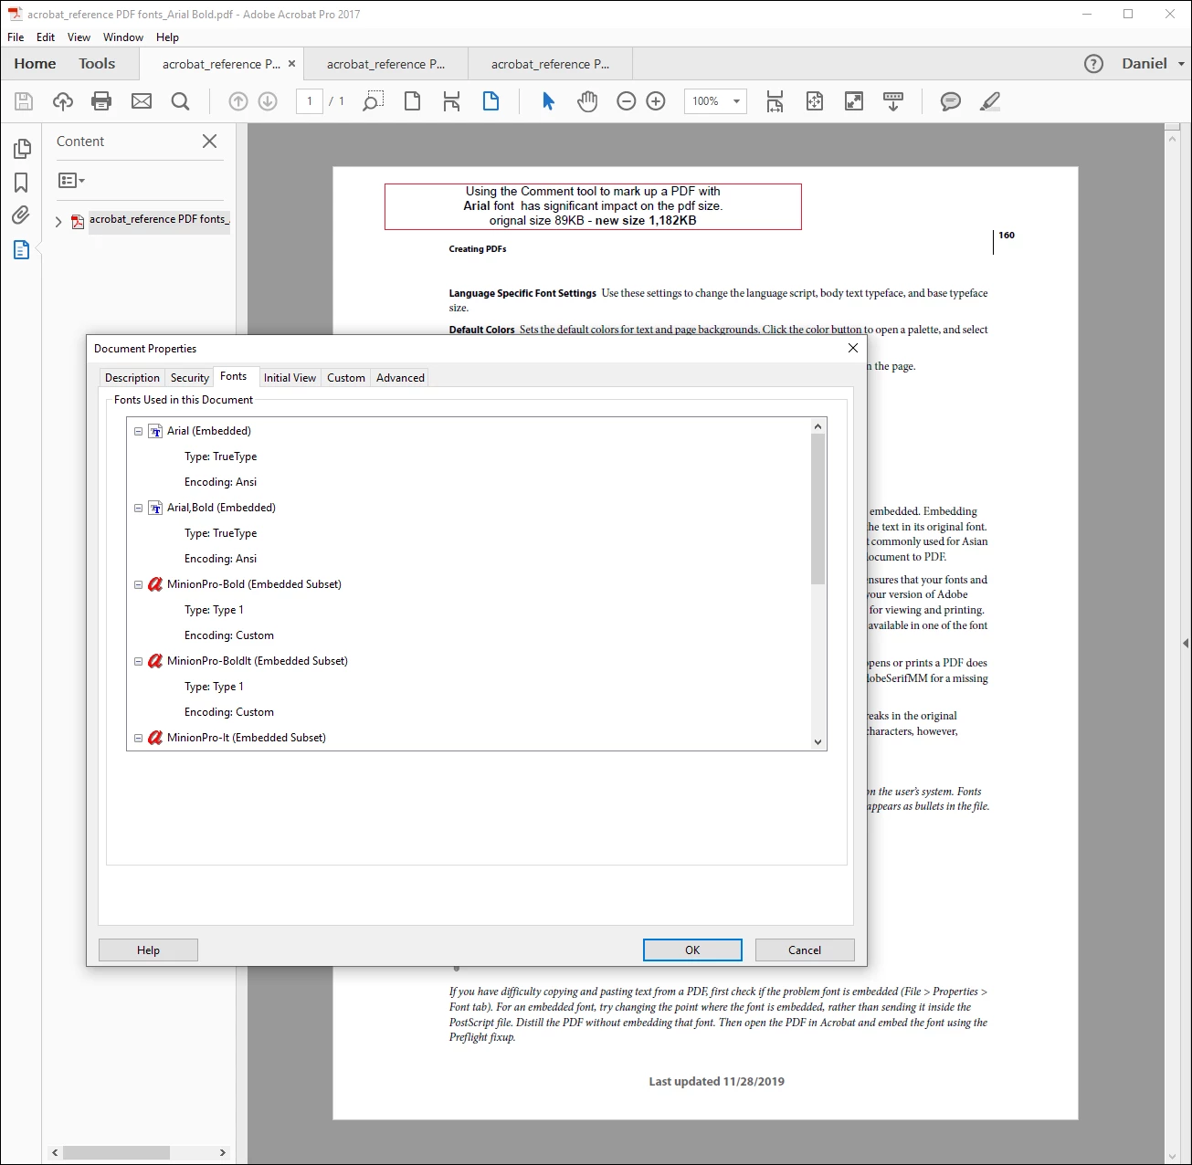Switch to the Advanced tab
The height and width of the screenshot is (1165, 1192).
pyautogui.click(x=400, y=378)
